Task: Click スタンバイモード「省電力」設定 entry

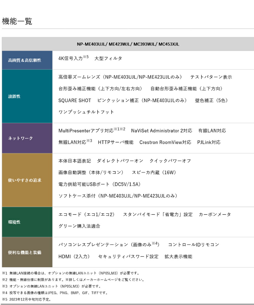Action: [158, 214]
